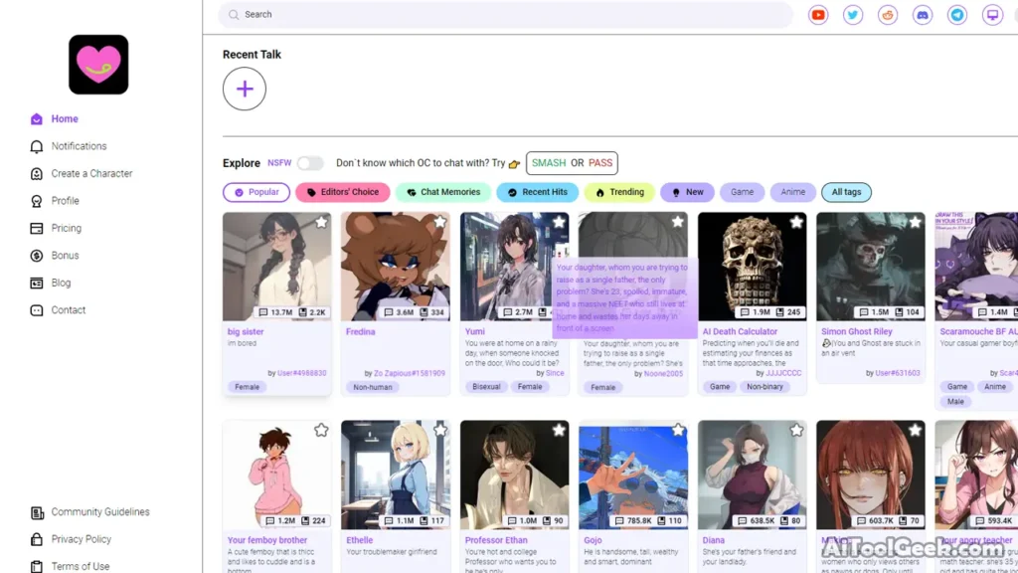Open Notifications in the sidebar
The image size is (1018, 573).
[78, 145]
